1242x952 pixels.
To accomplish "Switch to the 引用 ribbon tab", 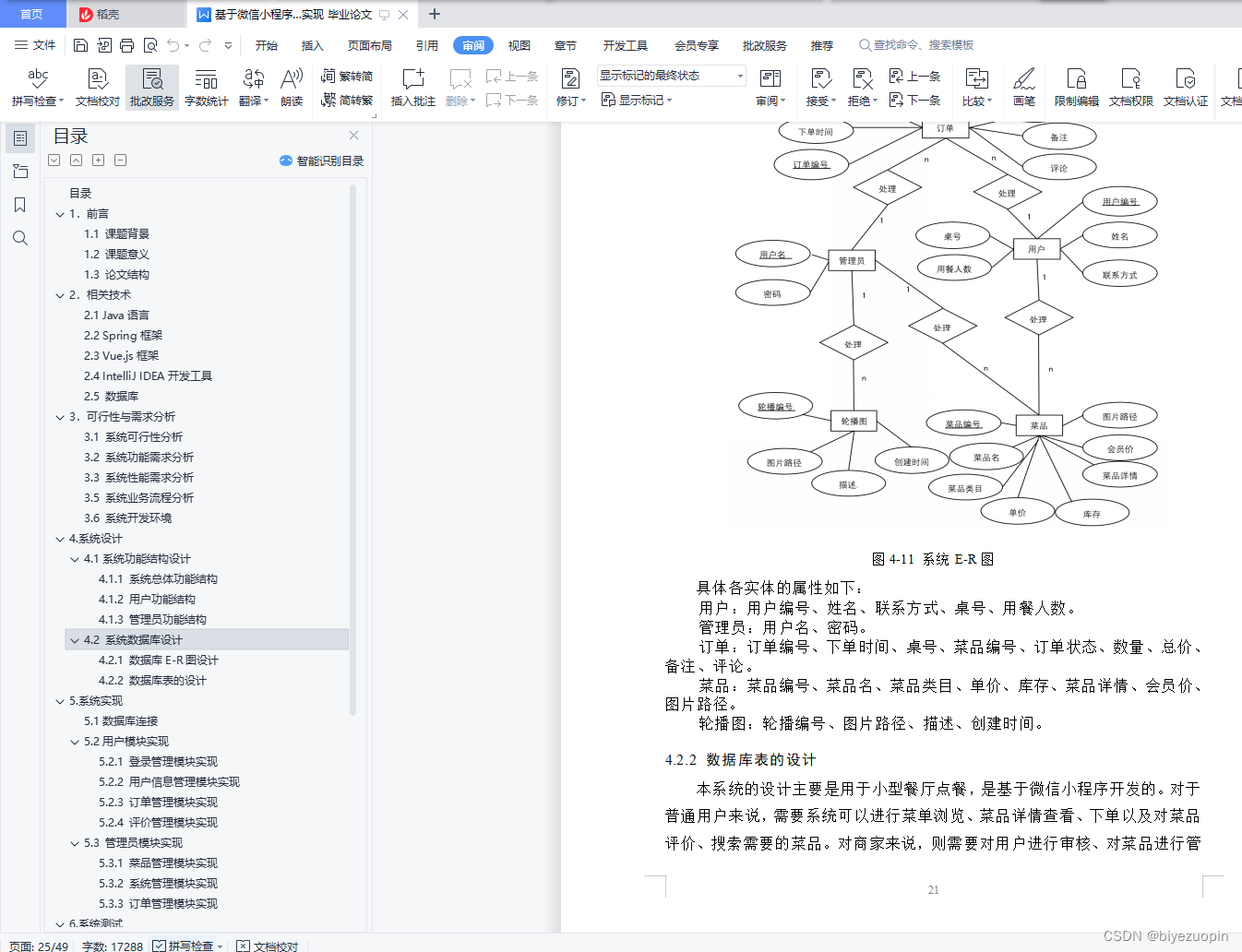I will 427,45.
